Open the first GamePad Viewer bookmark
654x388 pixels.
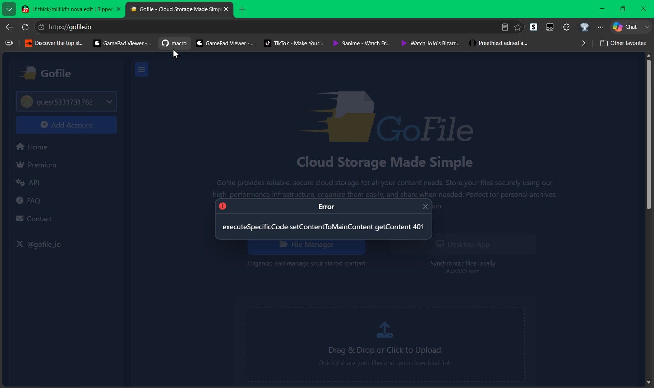coord(123,43)
